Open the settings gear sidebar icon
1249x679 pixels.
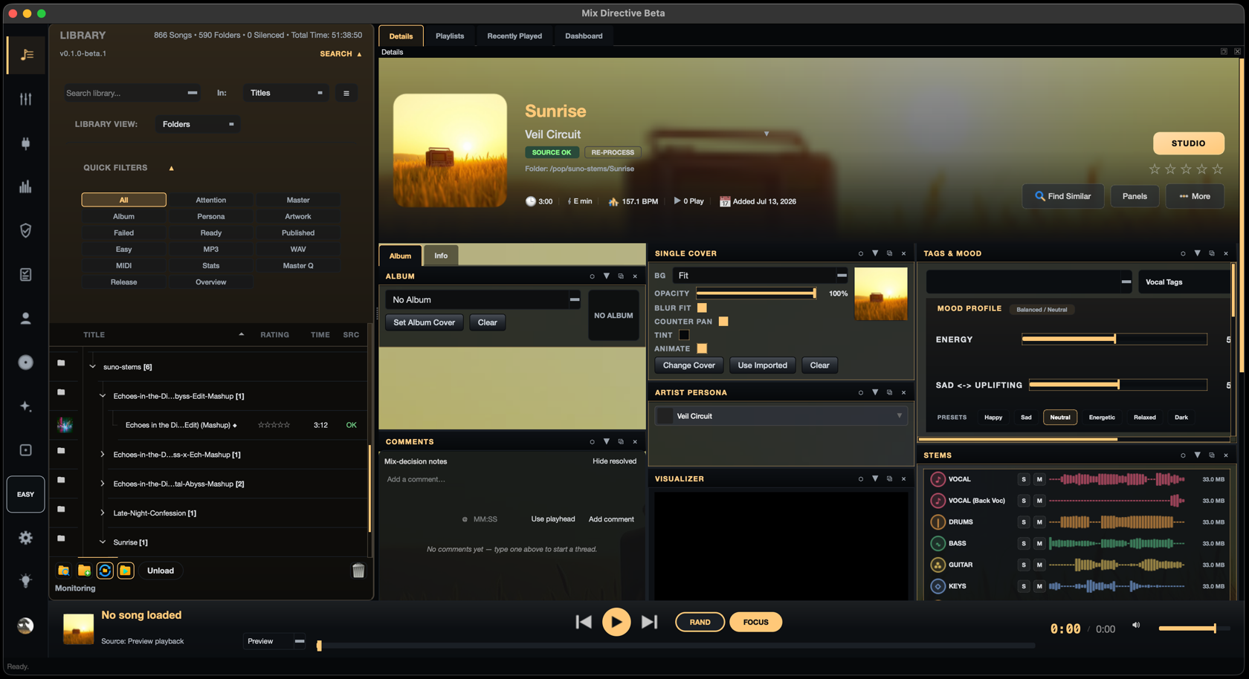point(26,537)
